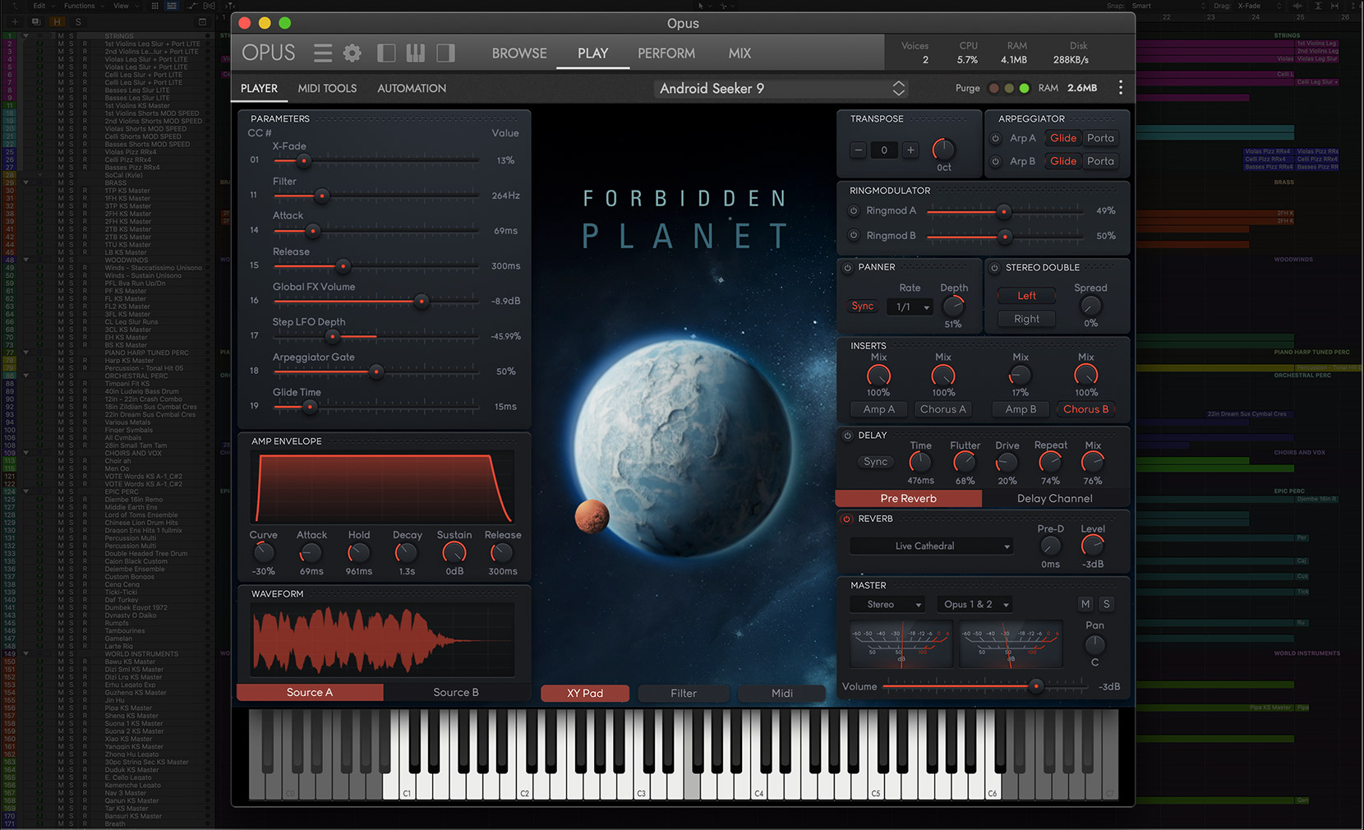The image size is (1364, 830).
Task: Adjust the Amp B insert Mix knob
Action: [x=1020, y=376]
